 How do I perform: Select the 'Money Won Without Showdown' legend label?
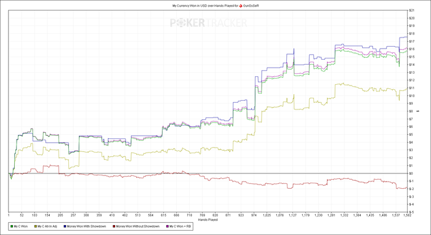138,226
